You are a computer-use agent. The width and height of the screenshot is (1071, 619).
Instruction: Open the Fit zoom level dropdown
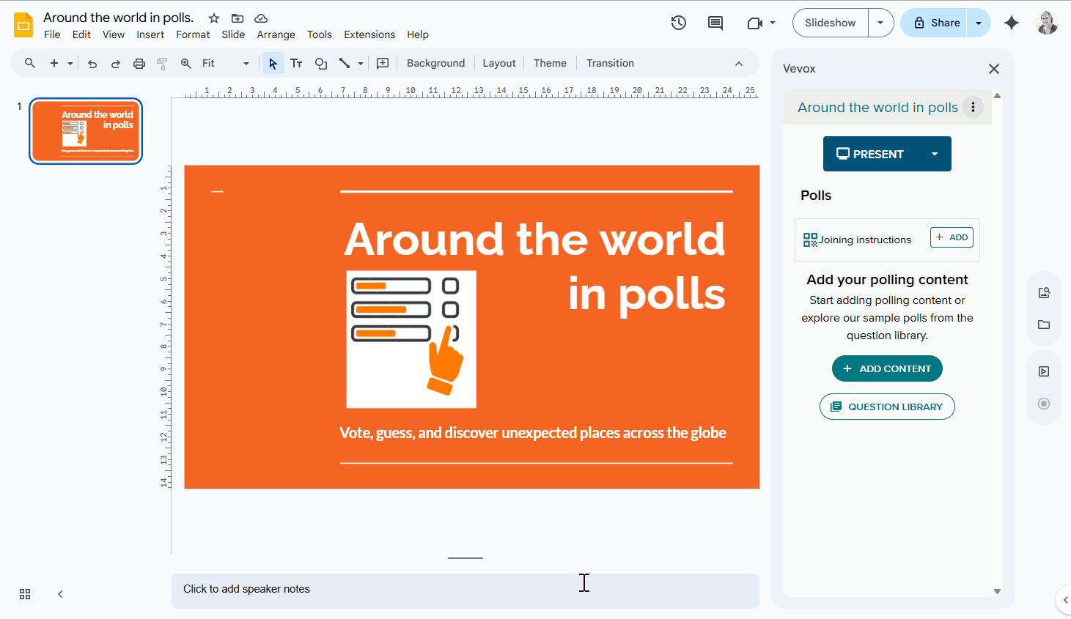(246, 63)
